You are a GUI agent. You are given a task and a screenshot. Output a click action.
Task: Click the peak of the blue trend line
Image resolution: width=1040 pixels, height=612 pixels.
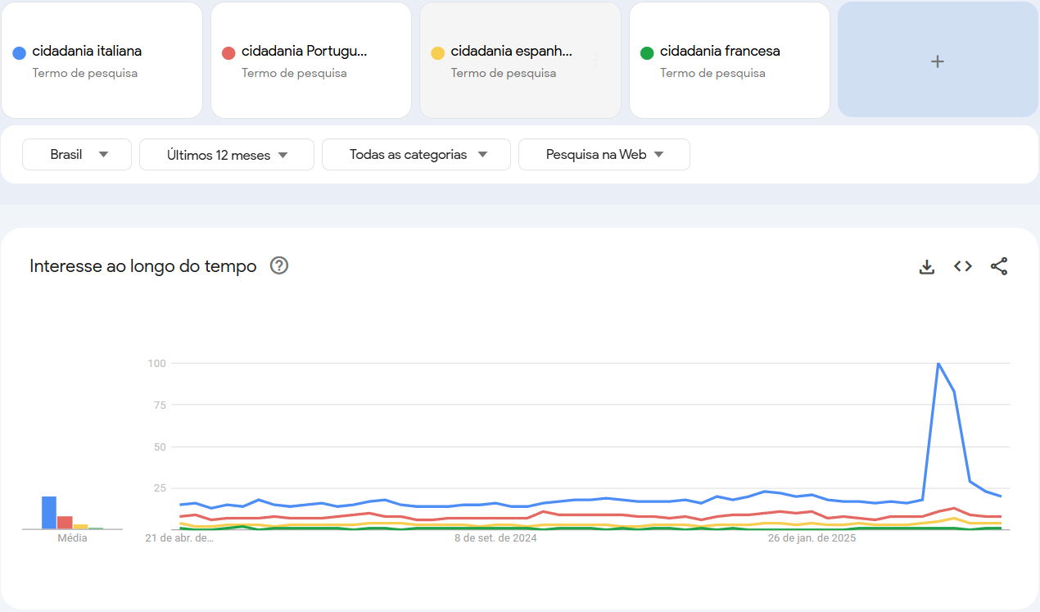pos(938,364)
